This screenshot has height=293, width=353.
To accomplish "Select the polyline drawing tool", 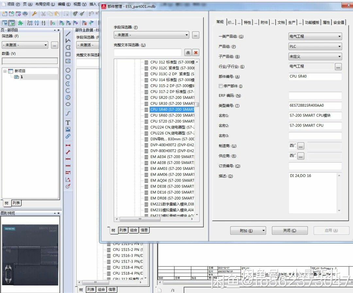I will [68, 41].
